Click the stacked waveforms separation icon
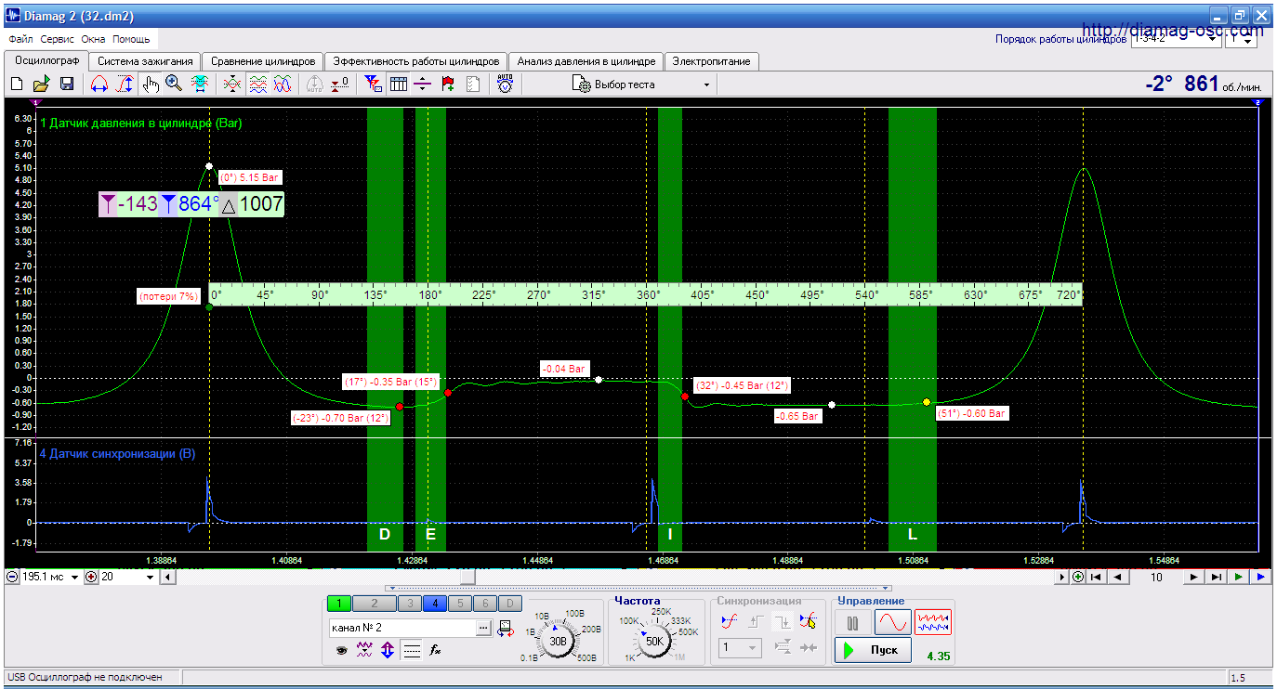Viewport: 1277px width, 689px height. 258,84
